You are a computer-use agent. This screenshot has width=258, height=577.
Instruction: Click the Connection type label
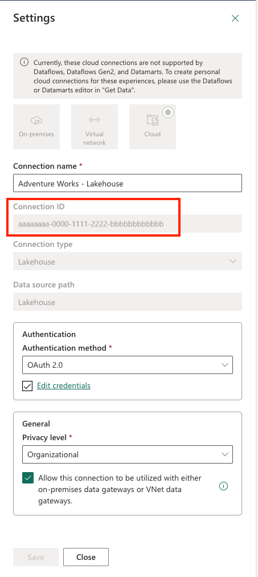coord(43,245)
